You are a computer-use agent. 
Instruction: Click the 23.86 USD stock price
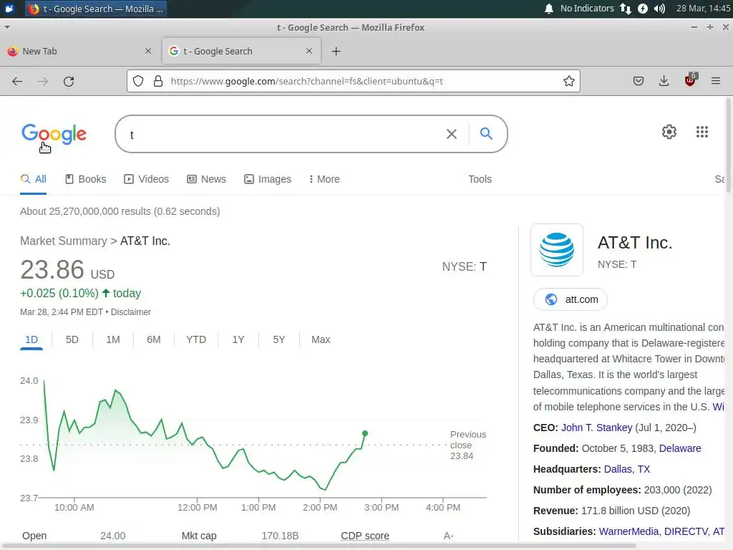click(x=67, y=270)
